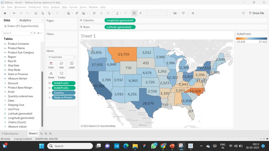Click the Latitude (generated) pill on Rows
Screen dimensions: 269x151
pyautogui.click(x=120, y=27)
